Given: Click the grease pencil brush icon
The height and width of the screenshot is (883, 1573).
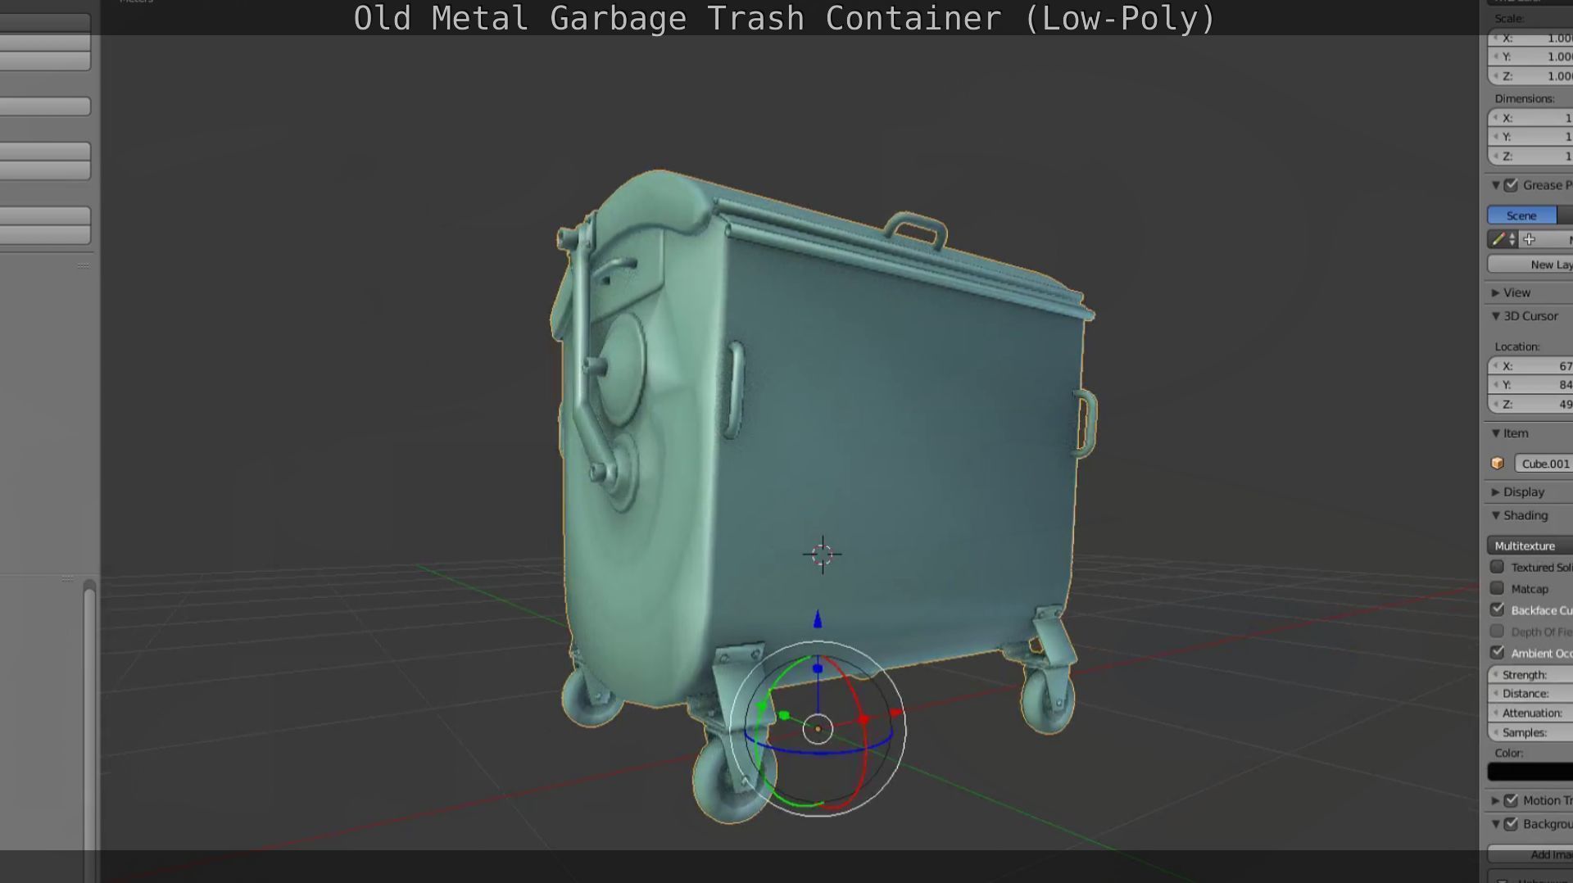Looking at the screenshot, I should [x=1498, y=239].
